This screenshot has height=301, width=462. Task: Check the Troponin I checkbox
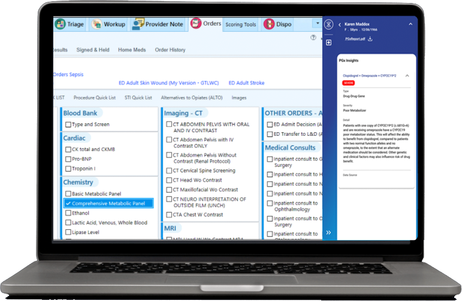68,169
